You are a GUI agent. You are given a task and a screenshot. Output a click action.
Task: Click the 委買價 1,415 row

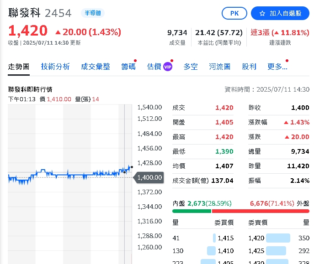point(203,238)
